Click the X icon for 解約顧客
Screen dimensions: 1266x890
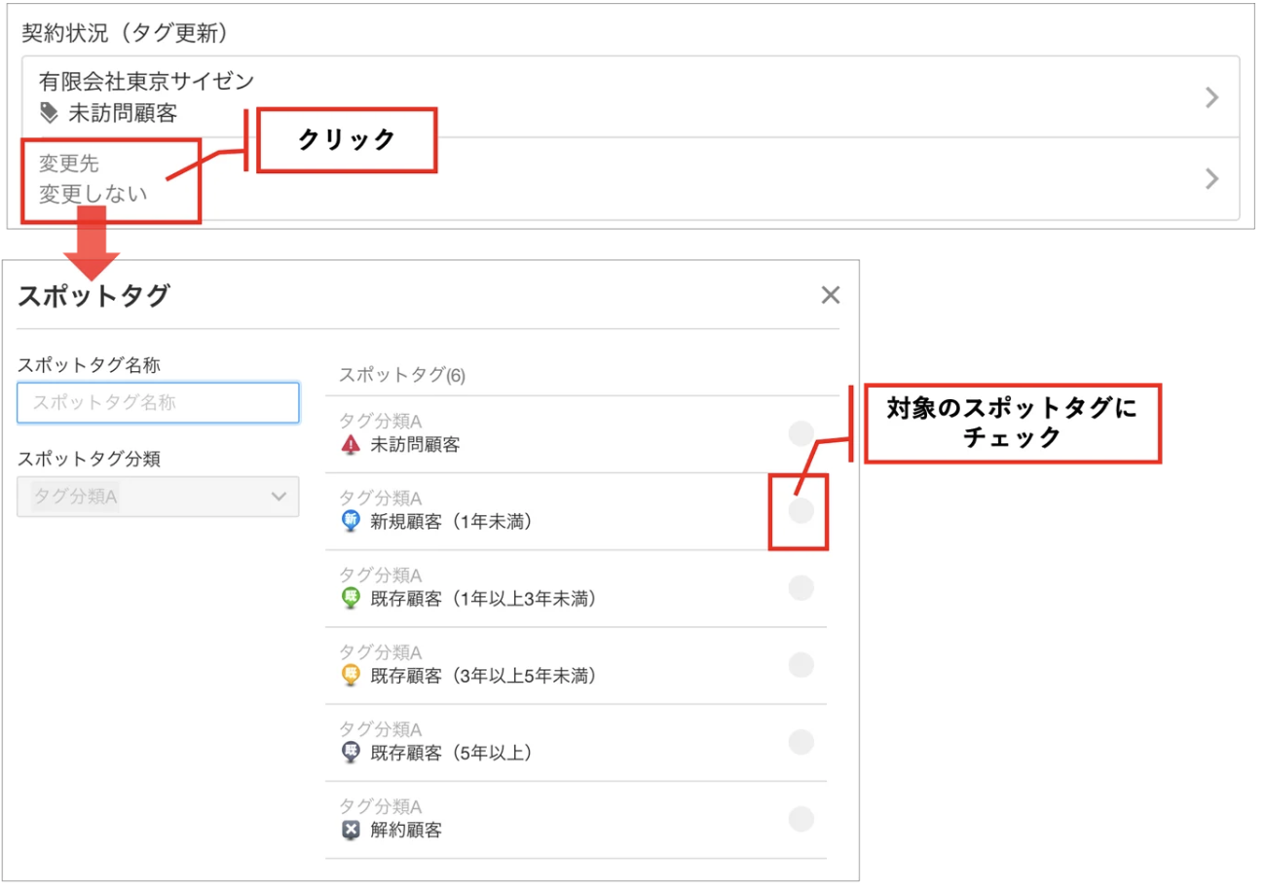[x=351, y=831]
